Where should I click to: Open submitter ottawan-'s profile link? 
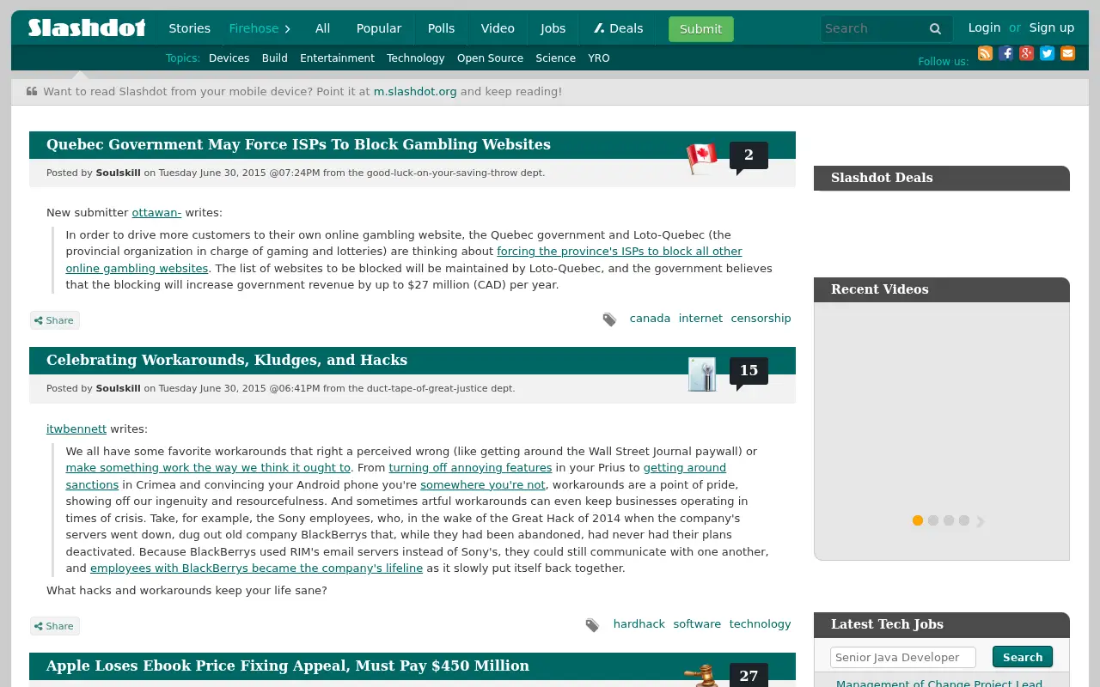(x=156, y=212)
